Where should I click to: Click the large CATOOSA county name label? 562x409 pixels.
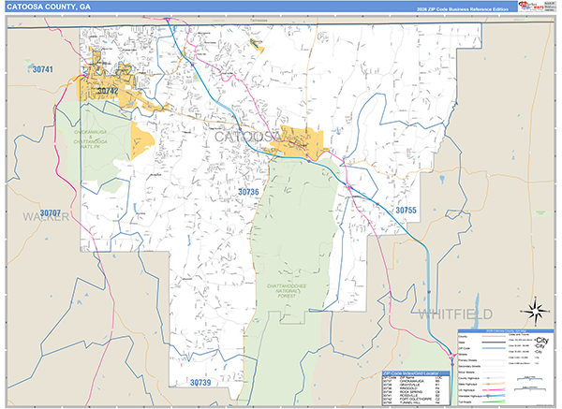pos(249,137)
